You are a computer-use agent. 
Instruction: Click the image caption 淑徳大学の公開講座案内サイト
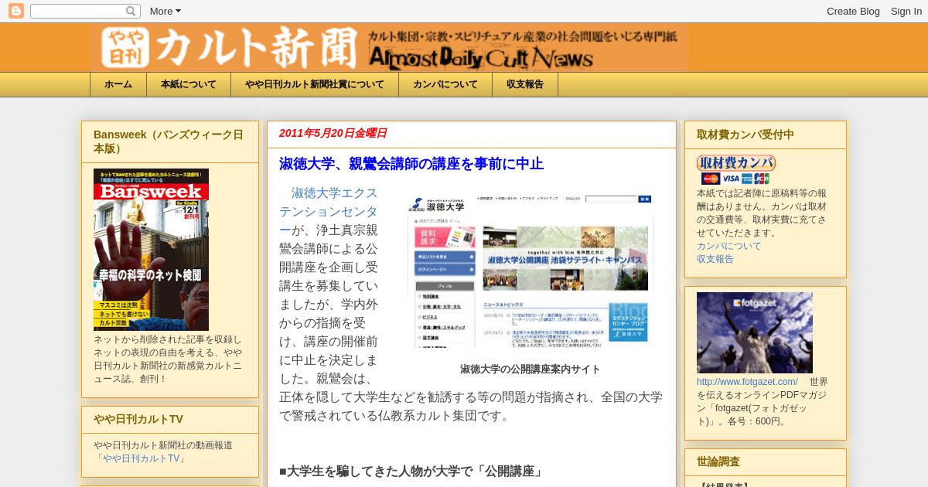point(530,370)
